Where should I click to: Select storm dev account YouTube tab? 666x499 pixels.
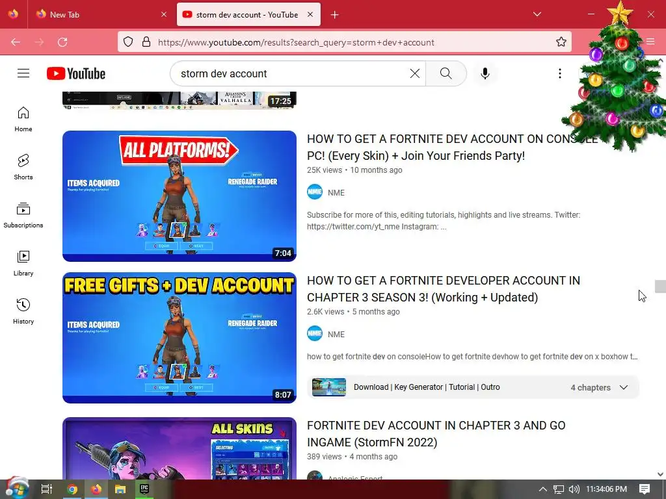click(248, 14)
